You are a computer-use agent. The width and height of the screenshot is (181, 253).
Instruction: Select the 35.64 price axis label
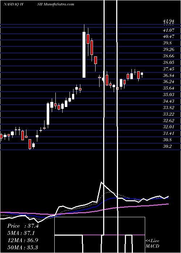pyautogui.click(x=169, y=88)
